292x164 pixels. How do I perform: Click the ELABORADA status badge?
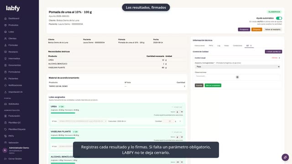pos(274,12)
